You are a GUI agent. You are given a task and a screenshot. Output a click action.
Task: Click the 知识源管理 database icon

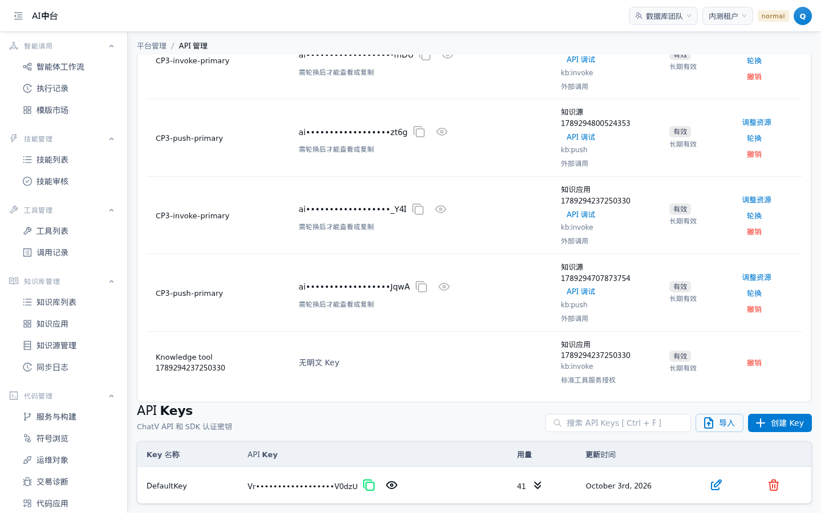click(x=27, y=345)
